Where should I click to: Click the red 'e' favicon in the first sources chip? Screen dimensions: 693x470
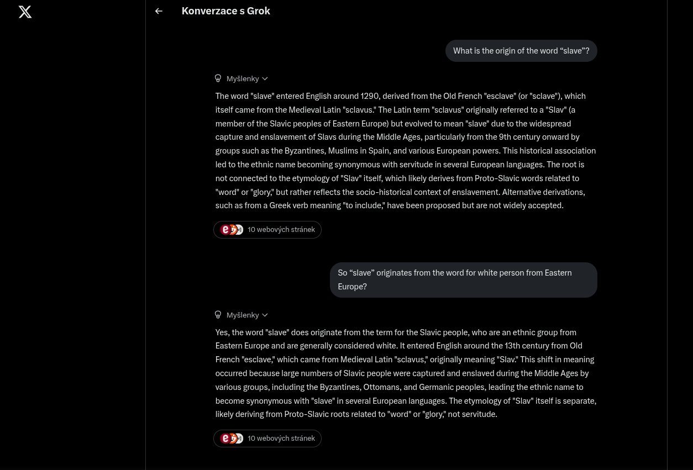(x=225, y=230)
